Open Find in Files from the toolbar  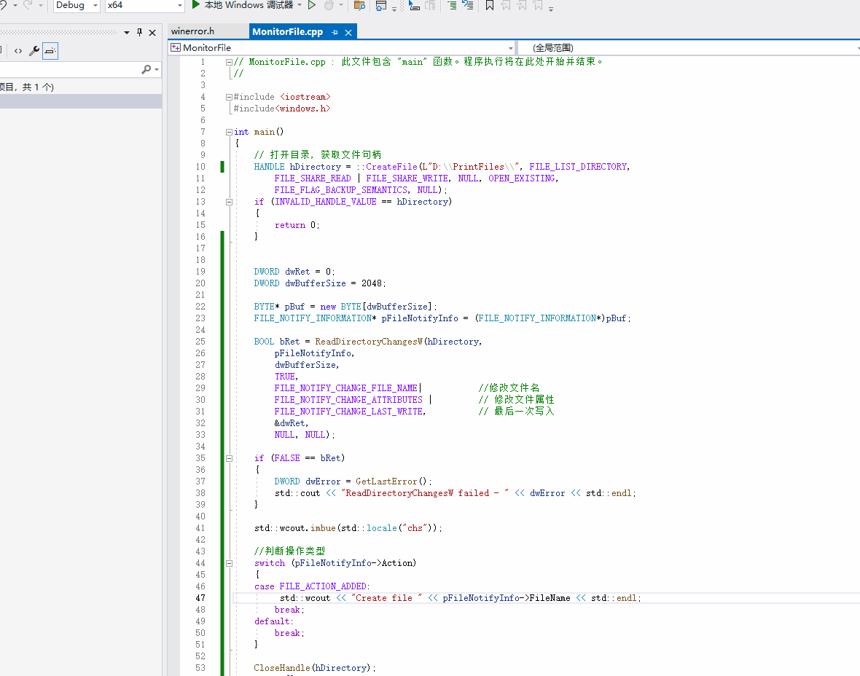(x=359, y=5)
